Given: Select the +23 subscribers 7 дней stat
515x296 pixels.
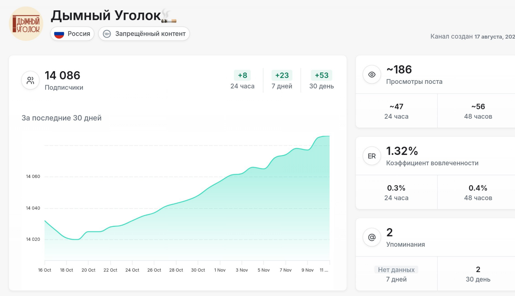Looking at the screenshot, I should click(282, 80).
